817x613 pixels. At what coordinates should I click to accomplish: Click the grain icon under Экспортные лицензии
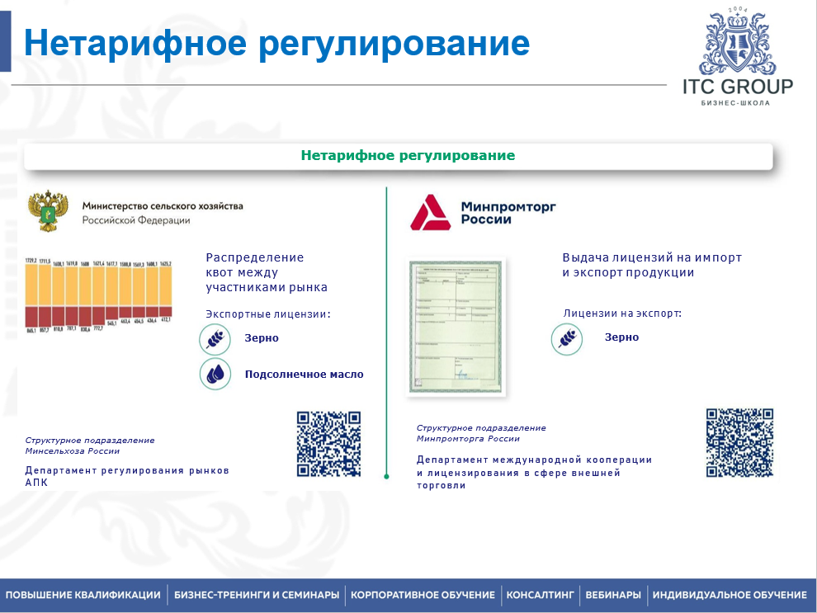tap(215, 340)
